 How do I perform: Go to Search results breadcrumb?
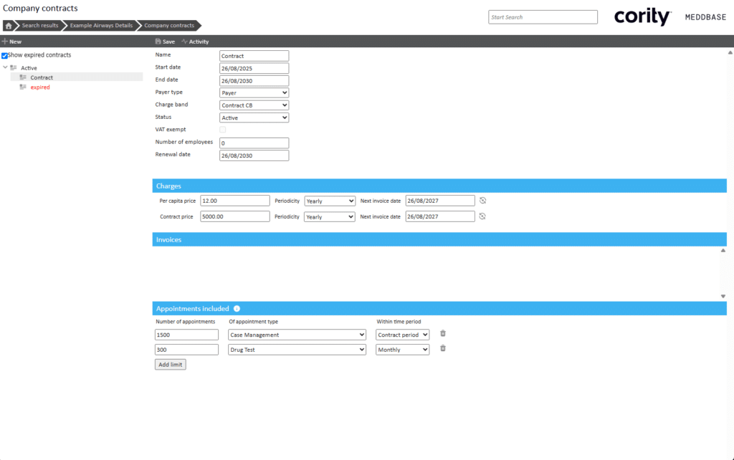[x=40, y=26]
